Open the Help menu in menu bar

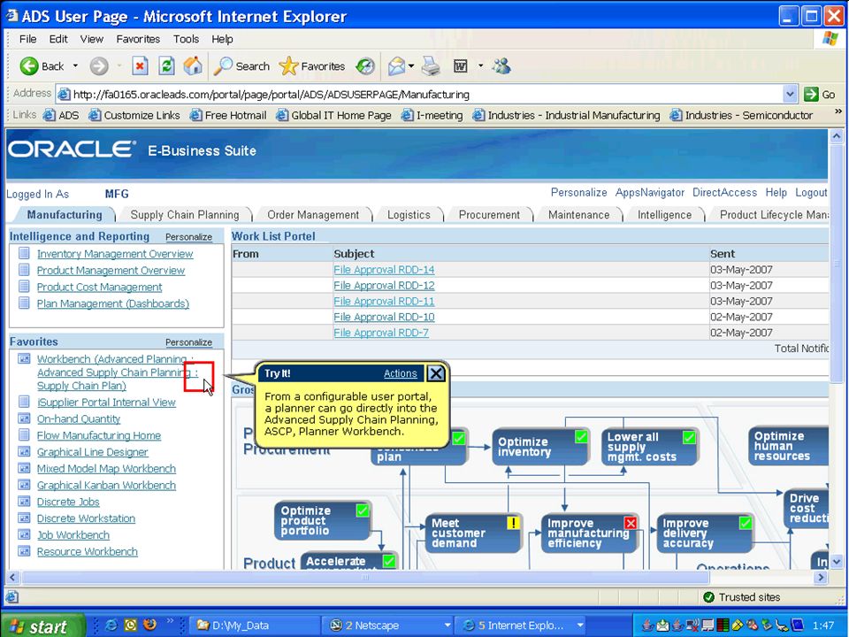pos(222,39)
